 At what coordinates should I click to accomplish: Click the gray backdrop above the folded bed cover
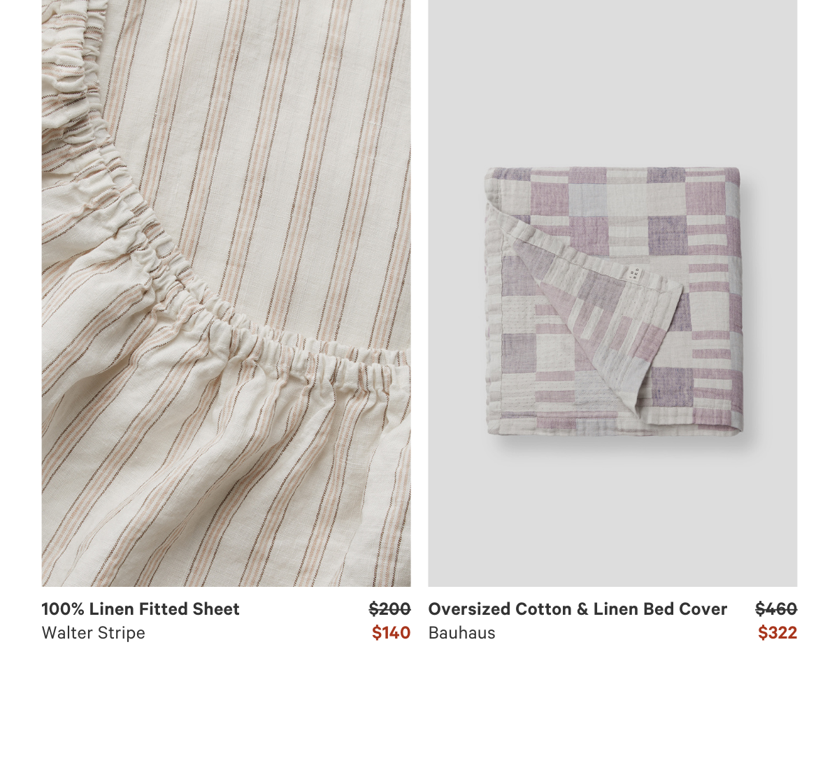pyautogui.click(x=612, y=84)
